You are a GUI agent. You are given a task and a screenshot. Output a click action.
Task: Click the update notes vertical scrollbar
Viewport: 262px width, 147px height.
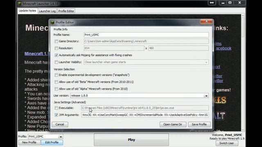pyautogui.click(x=243, y=73)
